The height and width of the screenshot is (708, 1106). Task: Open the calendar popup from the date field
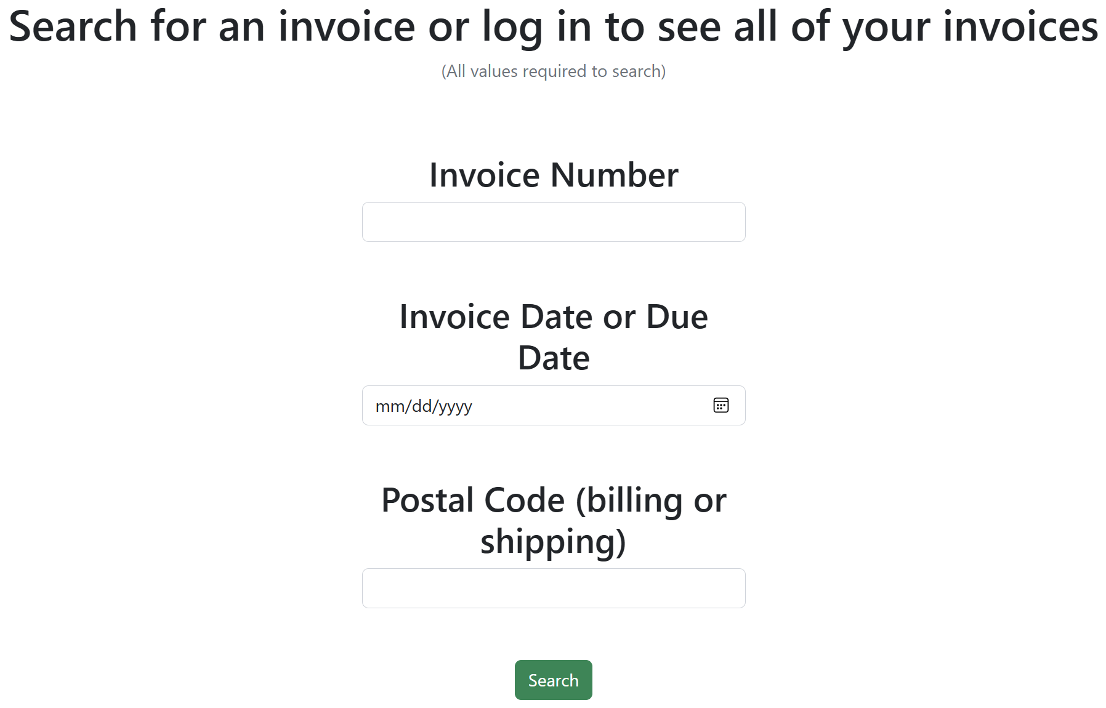[x=721, y=405]
